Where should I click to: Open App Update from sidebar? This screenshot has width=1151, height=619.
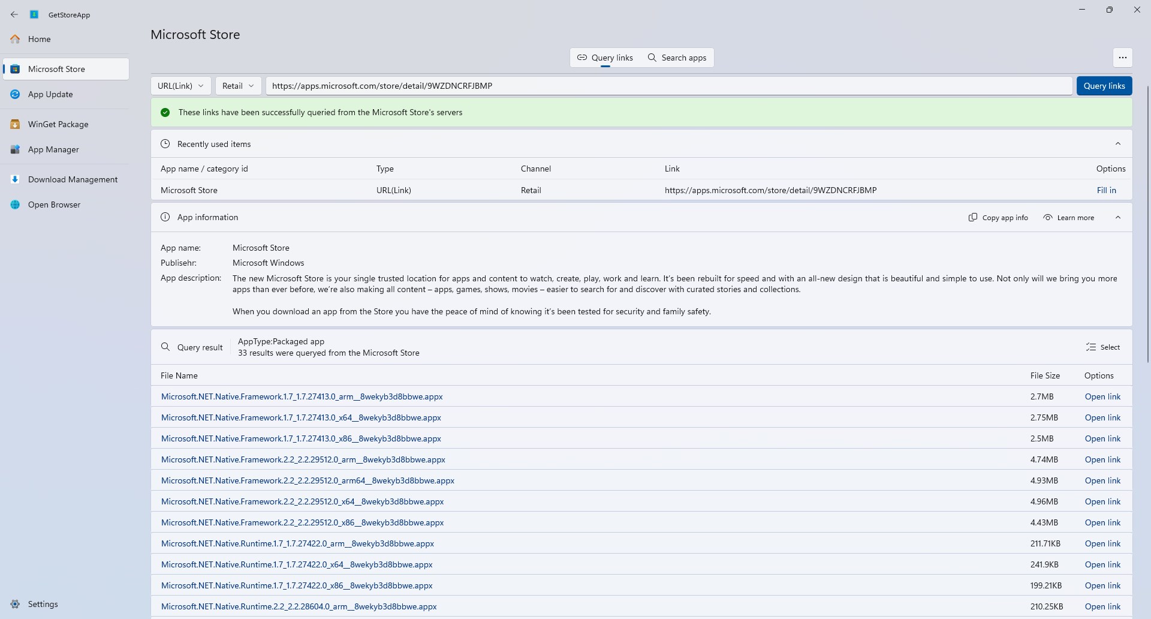pyautogui.click(x=66, y=94)
